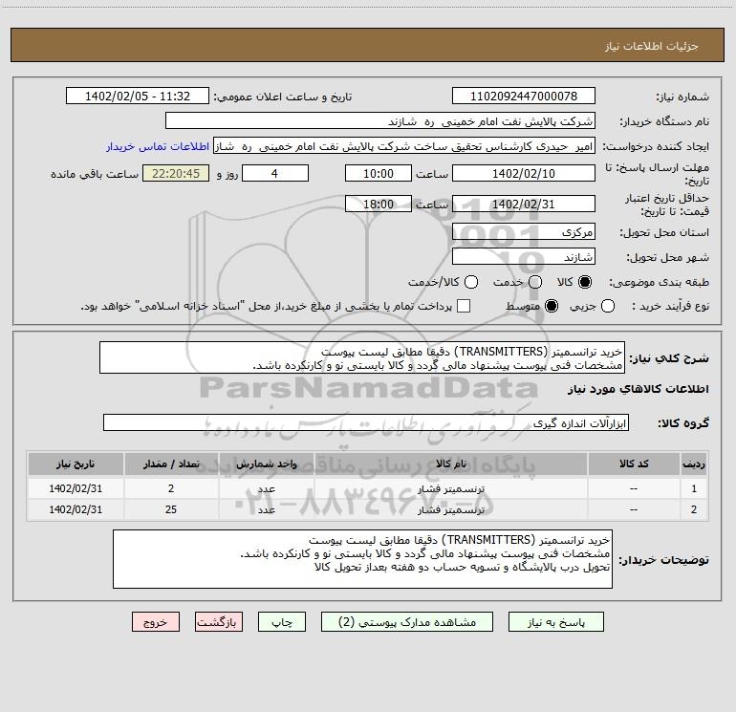Select the خدمت radio button

click(535, 282)
